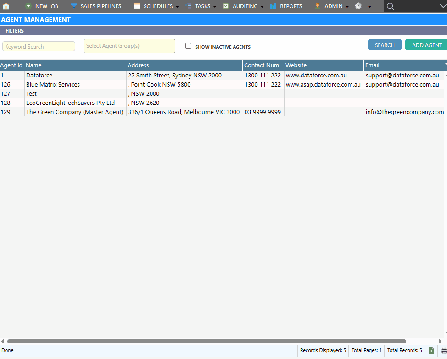Click the horizontal scrollbar at bottom
Viewport: 447px width, 359px height.
click(207, 341)
